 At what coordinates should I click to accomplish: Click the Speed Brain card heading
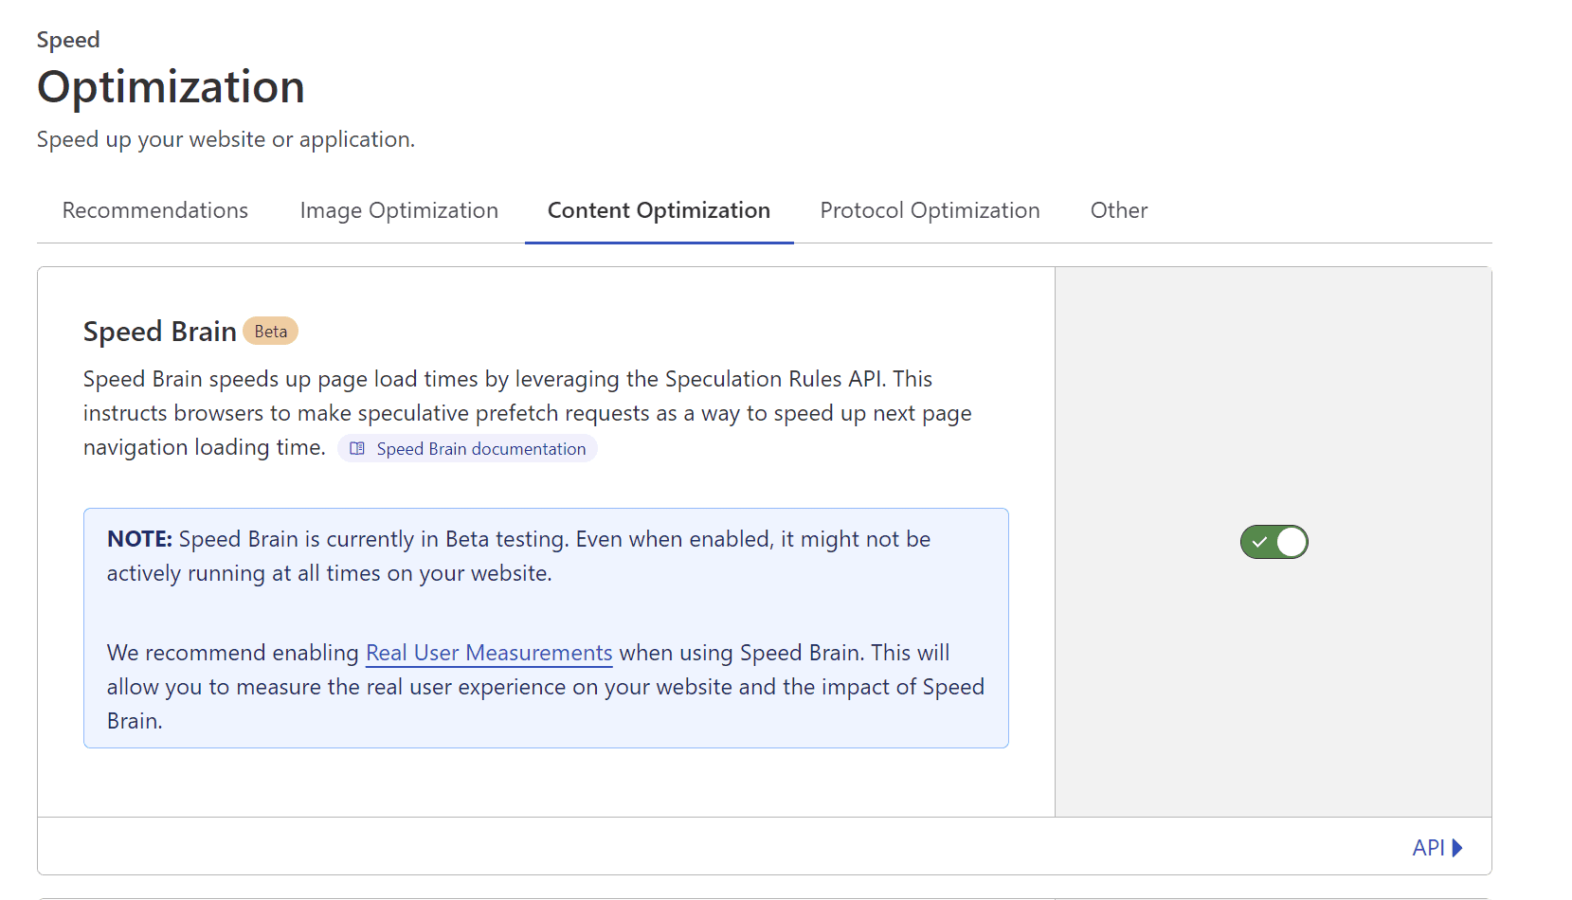click(x=159, y=332)
